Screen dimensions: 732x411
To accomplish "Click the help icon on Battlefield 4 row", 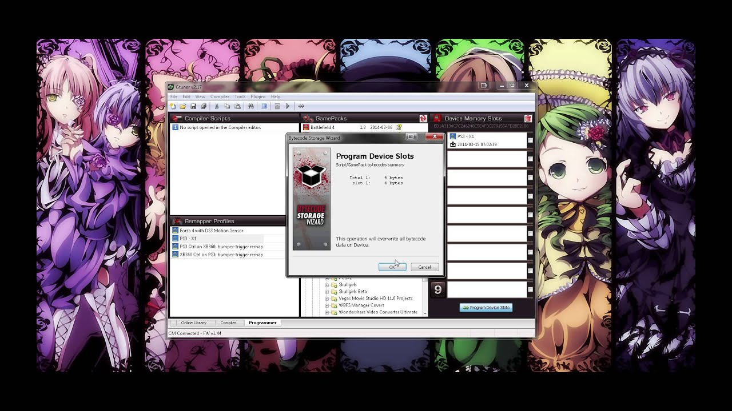I will click(399, 127).
